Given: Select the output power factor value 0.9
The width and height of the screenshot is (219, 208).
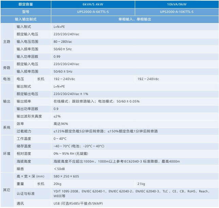Looking at the screenshot, I should (x=56, y=109).
